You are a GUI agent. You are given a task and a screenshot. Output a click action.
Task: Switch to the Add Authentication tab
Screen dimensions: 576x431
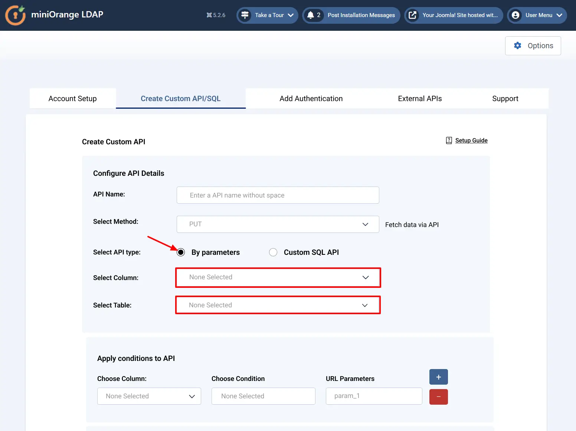(311, 99)
